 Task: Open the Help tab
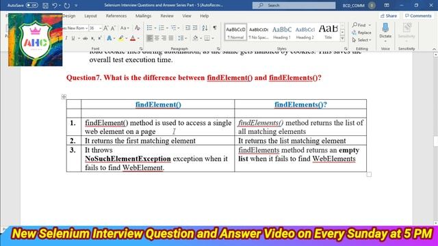tap(204, 16)
